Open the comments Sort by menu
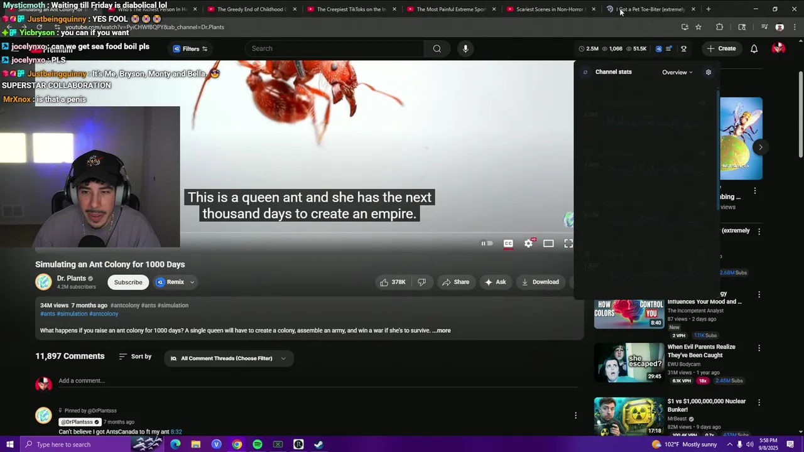Screen dimensions: 804x452 click(x=135, y=357)
